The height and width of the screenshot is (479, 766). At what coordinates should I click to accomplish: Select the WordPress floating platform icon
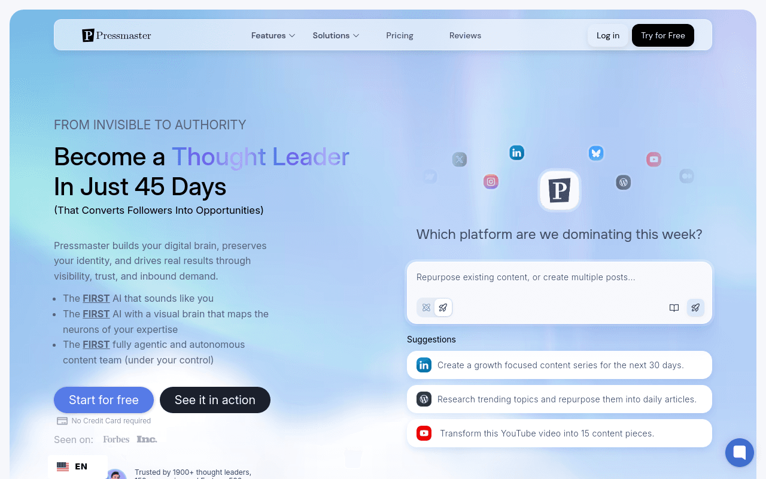624,183
